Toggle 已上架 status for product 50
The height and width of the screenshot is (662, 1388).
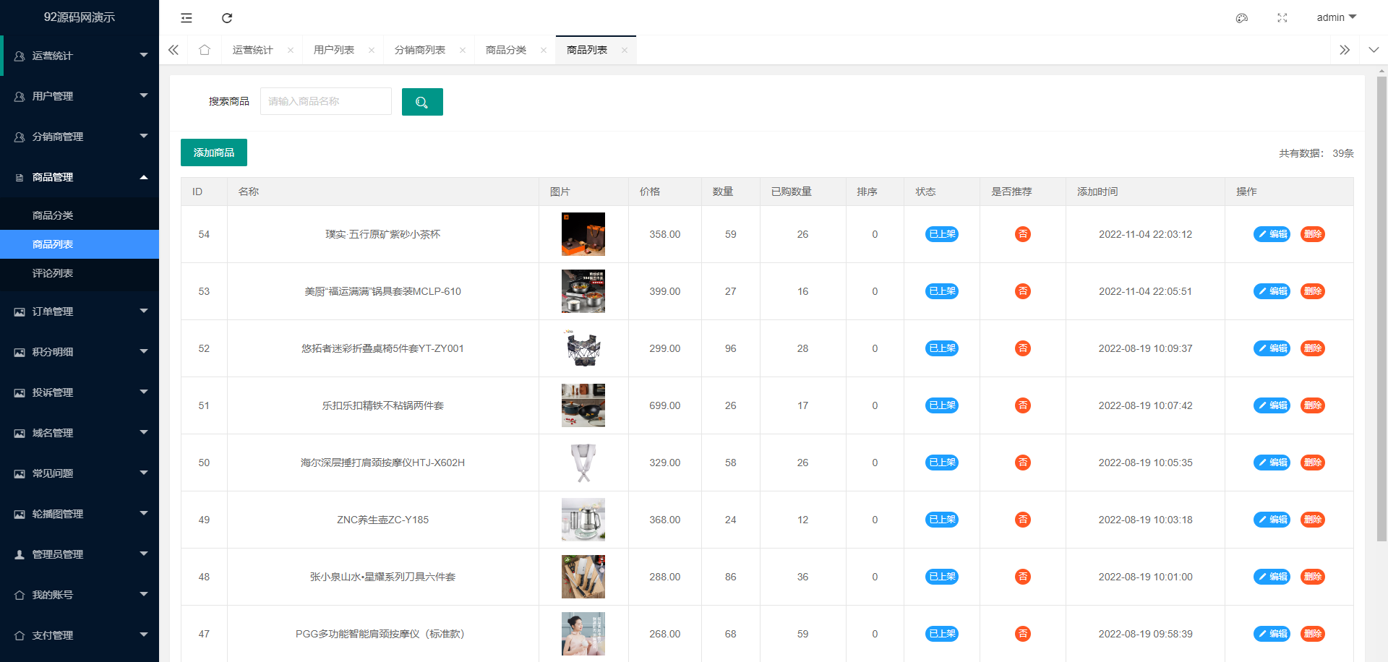pyautogui.click(x=941, y=463)
